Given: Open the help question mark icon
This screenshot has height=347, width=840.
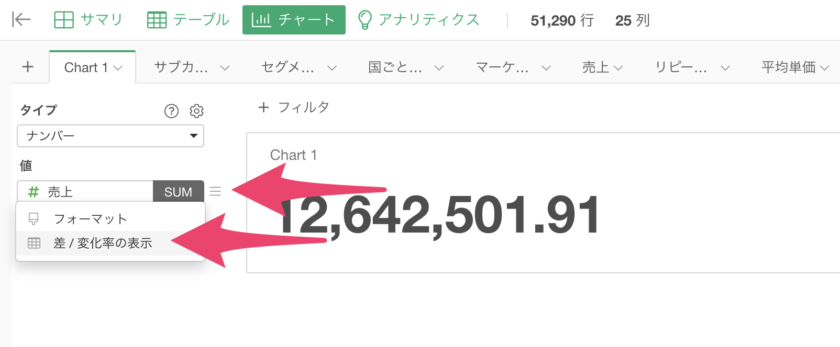Looking at the screenshot, I should coord(171,111).
